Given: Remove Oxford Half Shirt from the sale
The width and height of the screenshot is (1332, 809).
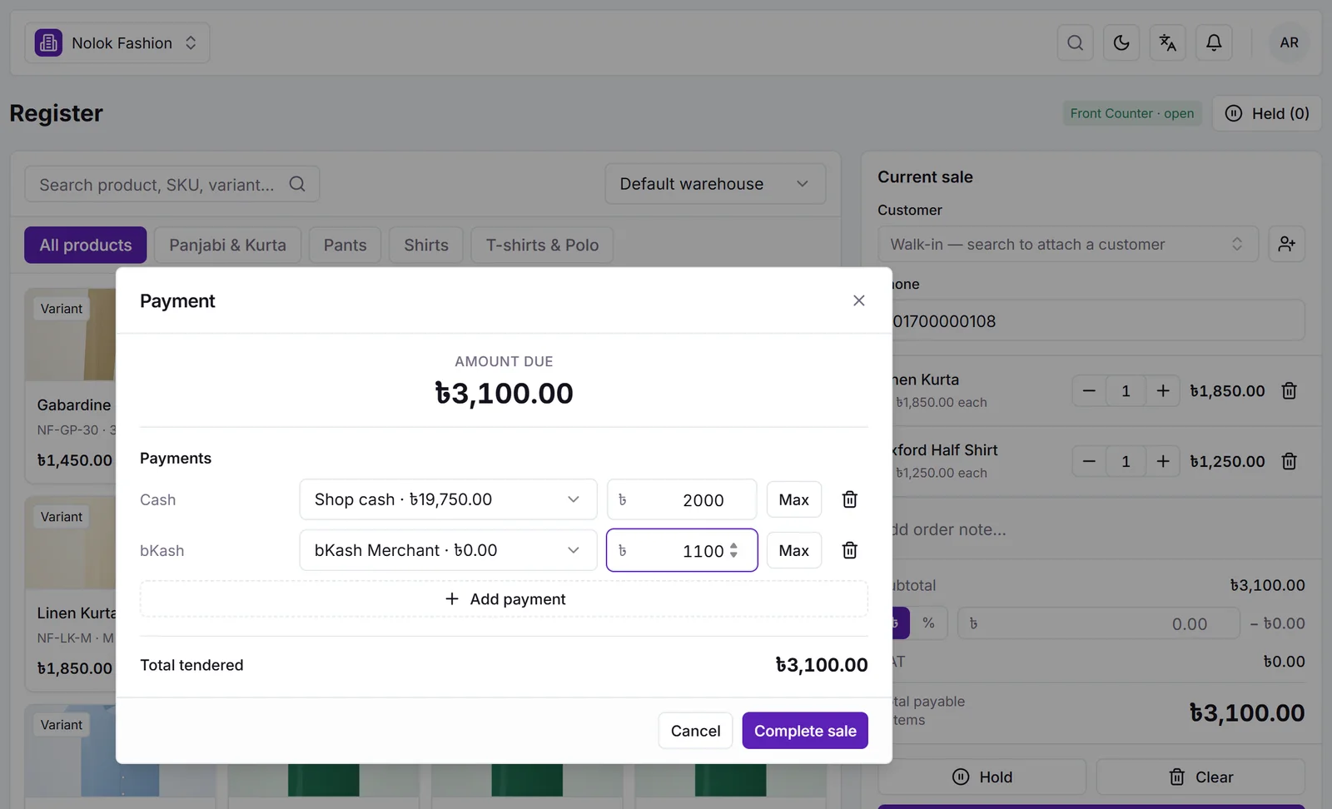Looking at the screenshot, I should (1289, 461).
